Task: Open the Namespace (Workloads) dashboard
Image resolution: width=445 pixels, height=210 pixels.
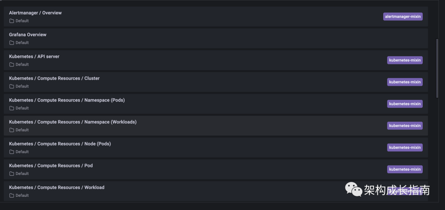Action: [73, 122]
